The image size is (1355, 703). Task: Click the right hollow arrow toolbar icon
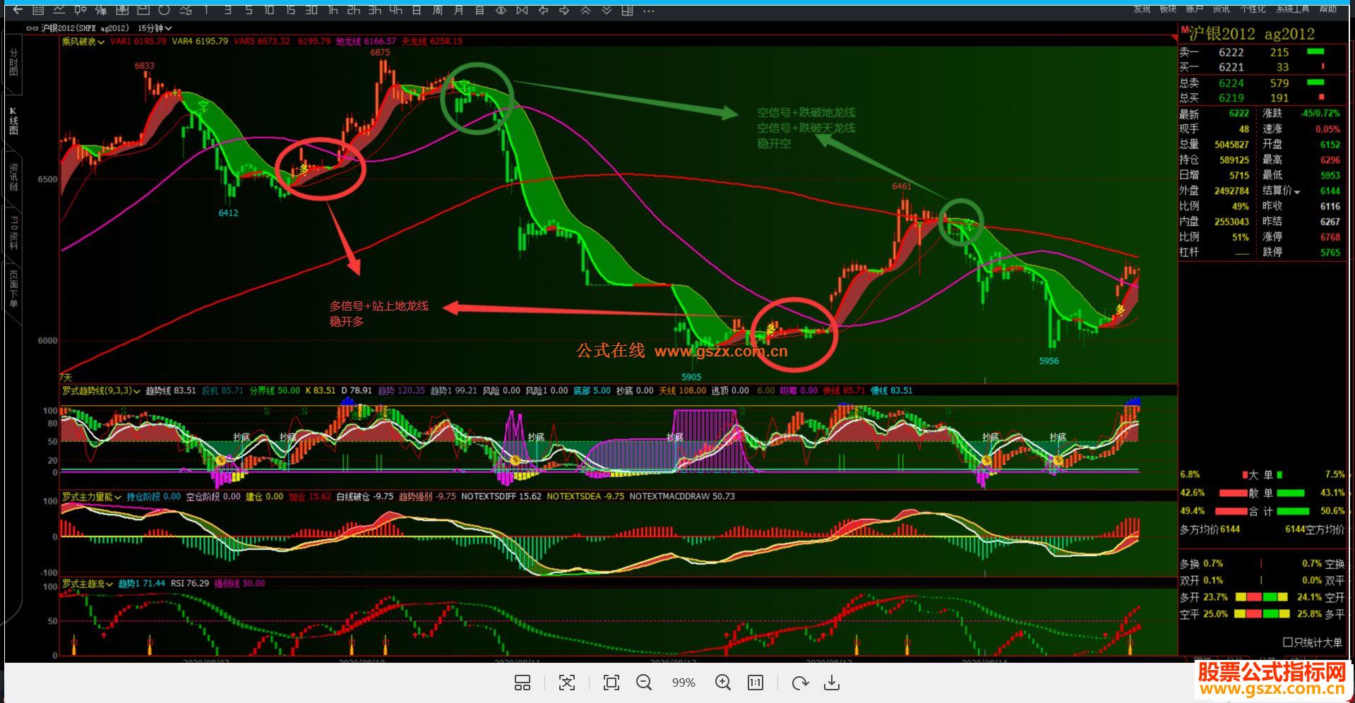[564, 10]
